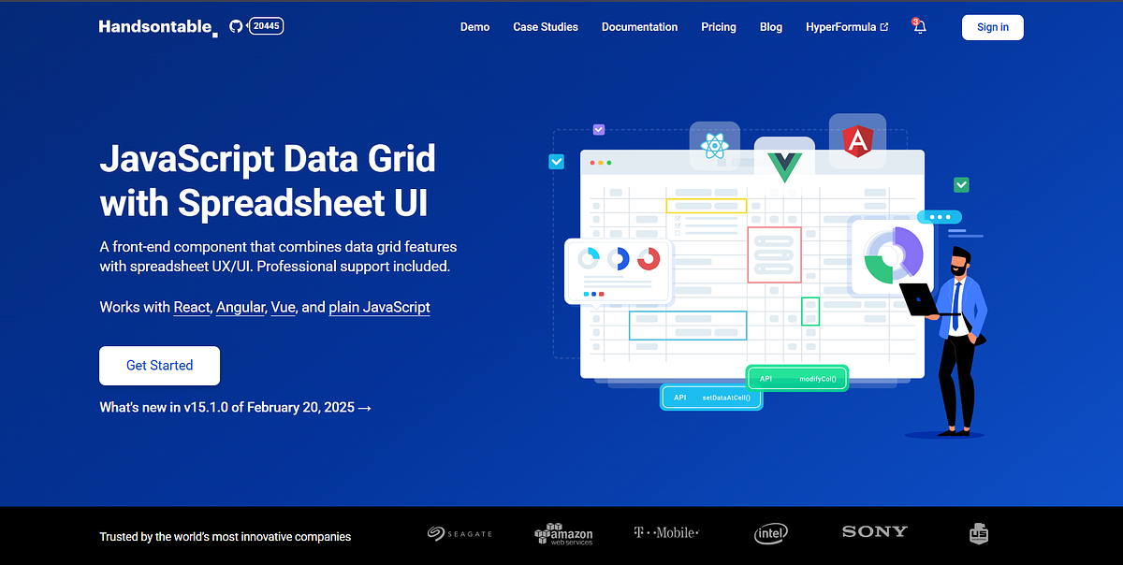1123x565 pixels.
Task: Click the setDataAtCell() API badge
Action: pyautogui.click(x=711, y=397)
